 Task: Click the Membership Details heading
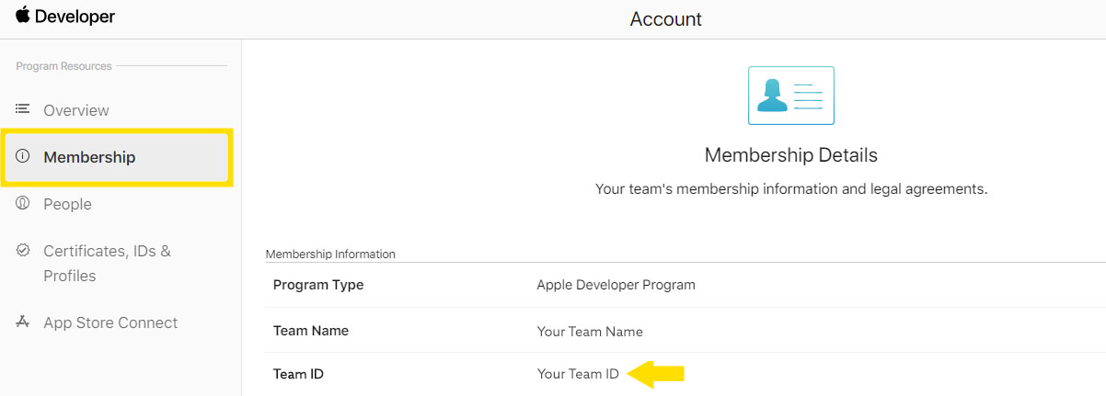point(791,155)
